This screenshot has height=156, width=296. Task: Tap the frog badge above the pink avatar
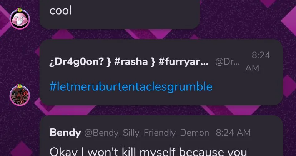coord(20,10)
